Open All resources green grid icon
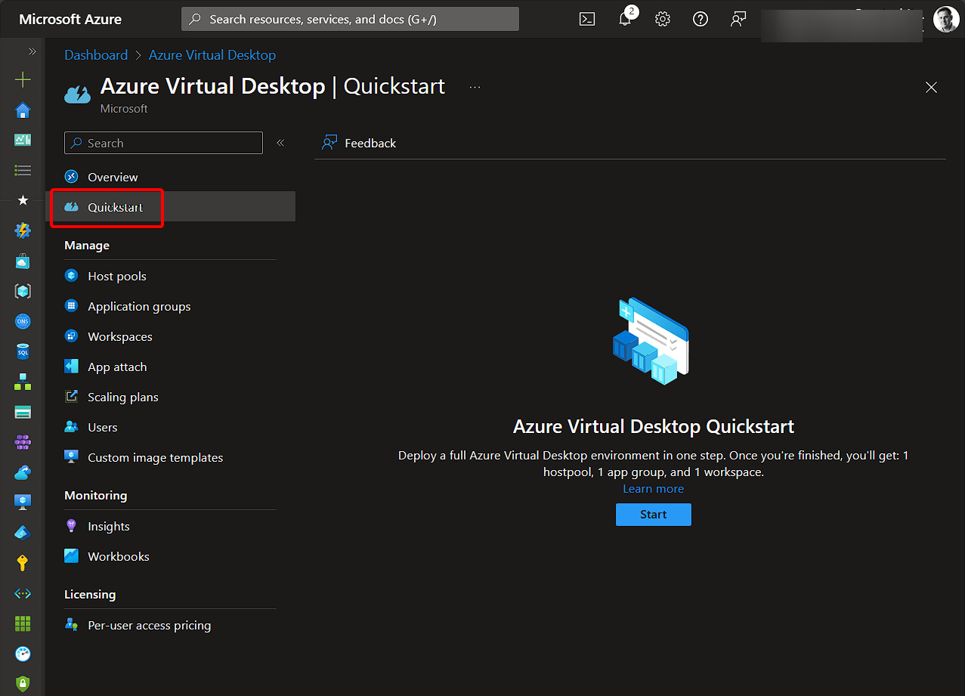This screenshot has width=965, height=696. (x=23, y=623)
